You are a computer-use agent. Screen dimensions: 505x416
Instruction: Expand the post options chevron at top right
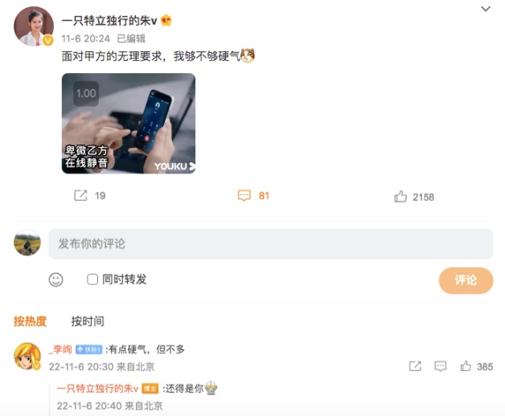486,9
